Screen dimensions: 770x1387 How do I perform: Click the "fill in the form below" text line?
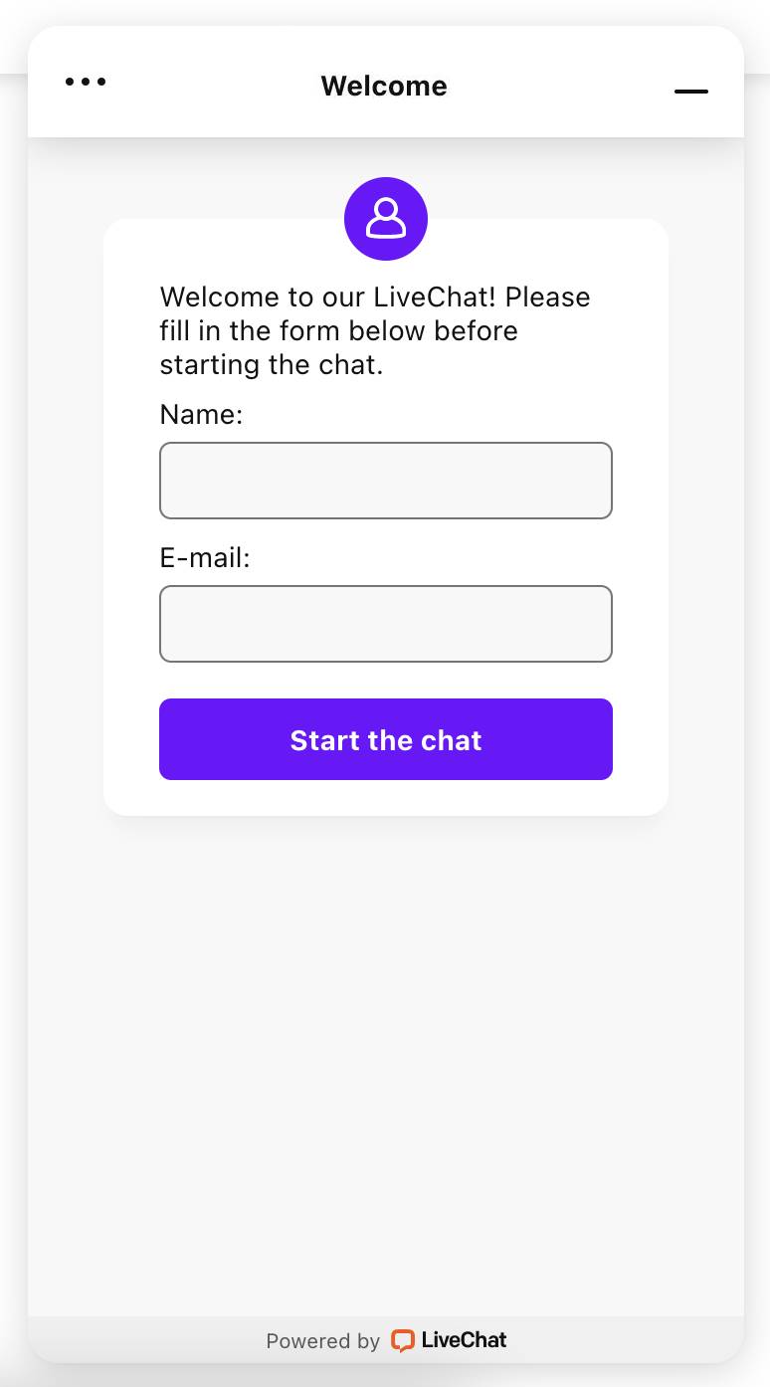pos(338,330)
